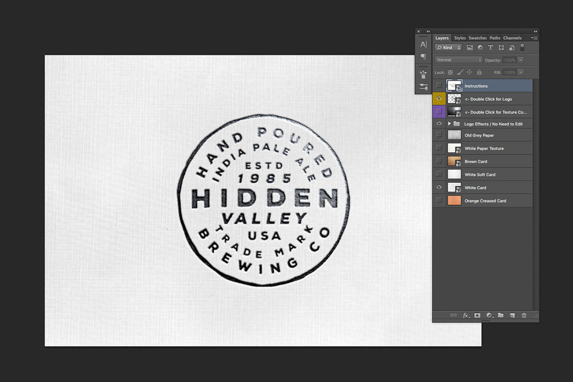Screen dimensions: 573x382
Task: Show the White Soft Card layer
Action: point(439,174)
